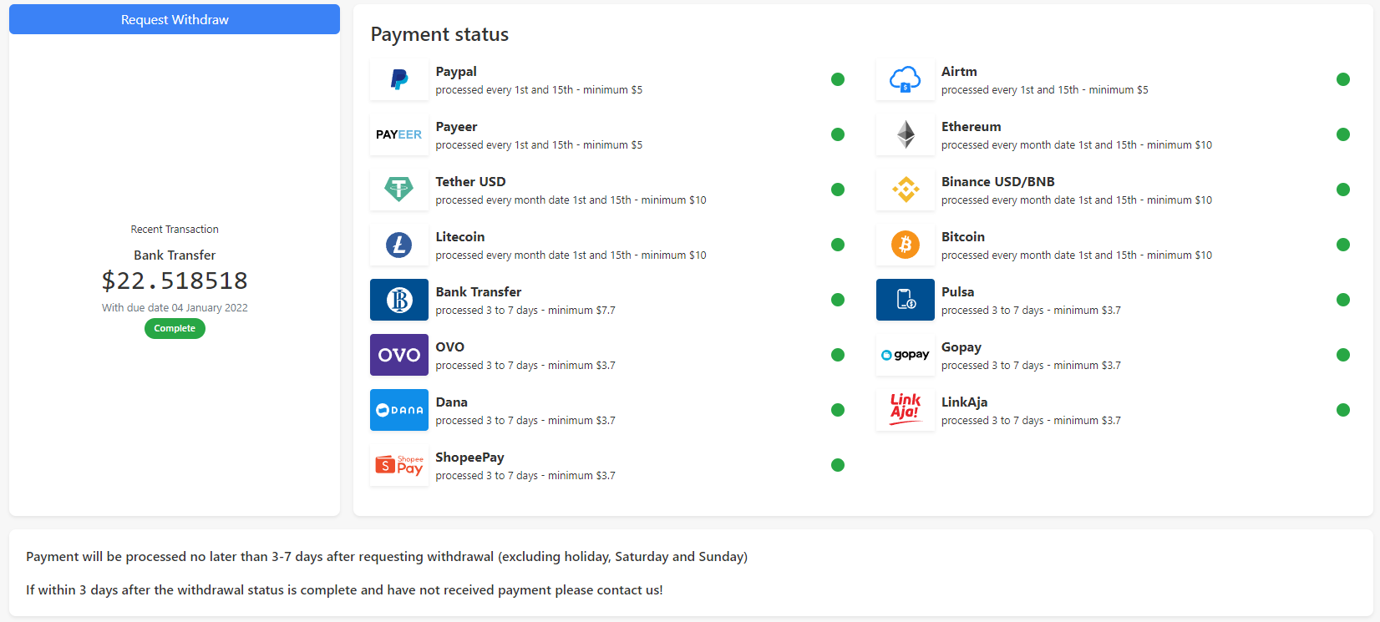Click the Airtm payment name

pyautogui.click(x=959, y=72)
